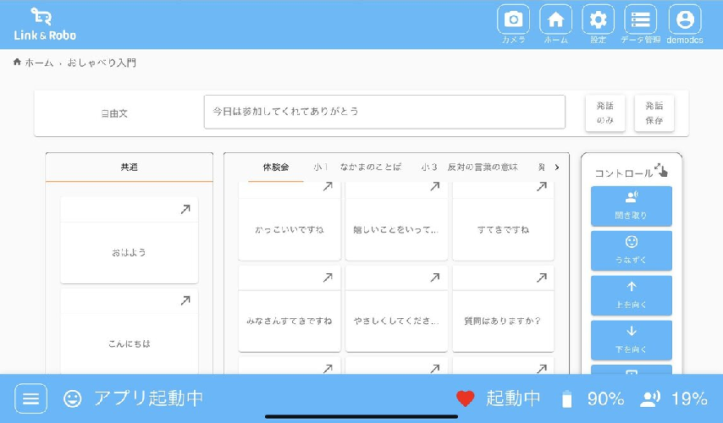Click the おしゃべり入門 breadcrumb text
The height and width of the screenshot is (423, 723).
click(x=102, y=63)
